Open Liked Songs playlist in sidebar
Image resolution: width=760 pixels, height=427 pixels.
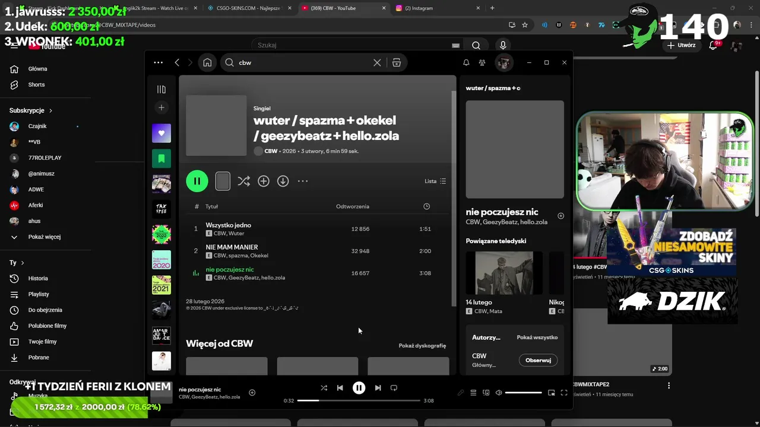(161, 133)
